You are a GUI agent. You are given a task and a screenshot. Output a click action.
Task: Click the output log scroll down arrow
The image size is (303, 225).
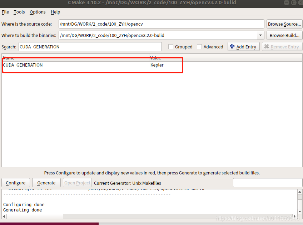point(300,211)
